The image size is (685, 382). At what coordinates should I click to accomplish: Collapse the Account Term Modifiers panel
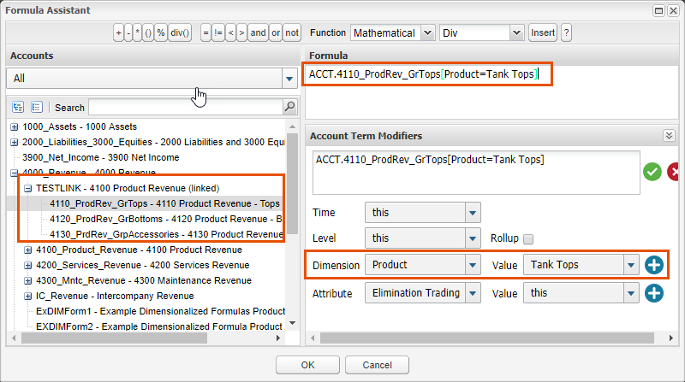(x=669, y=136)
